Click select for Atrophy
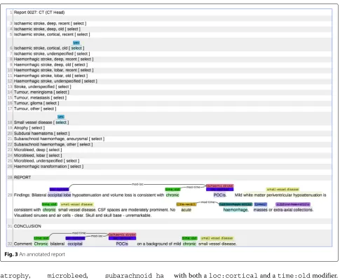340x280 pixels. coord(37,128)
